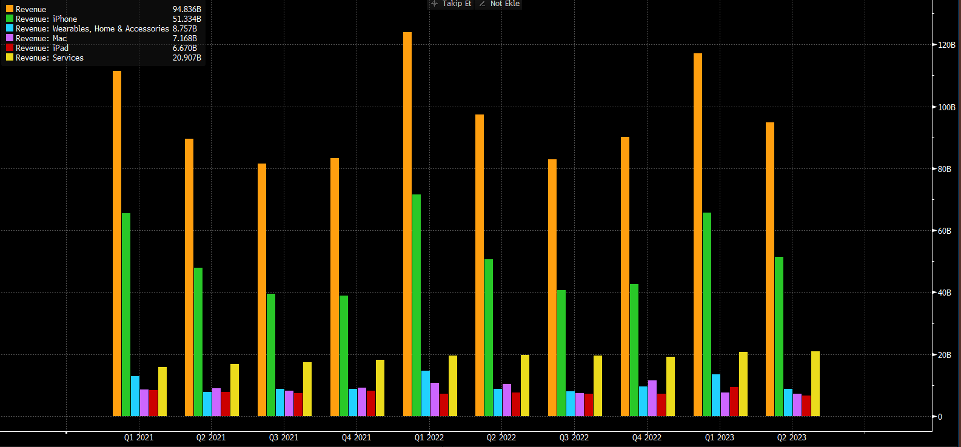Viewport: 961px width, 447px height.
Task: Click the Not Ekle pencil button
Action: (x=499, y=4)
